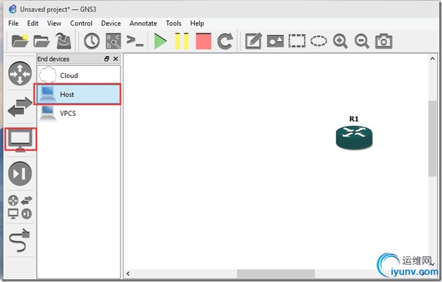Click the horizontal scrollbar thumb
Image resolution: width=442 pixels, height=282 pixels.
275,273
